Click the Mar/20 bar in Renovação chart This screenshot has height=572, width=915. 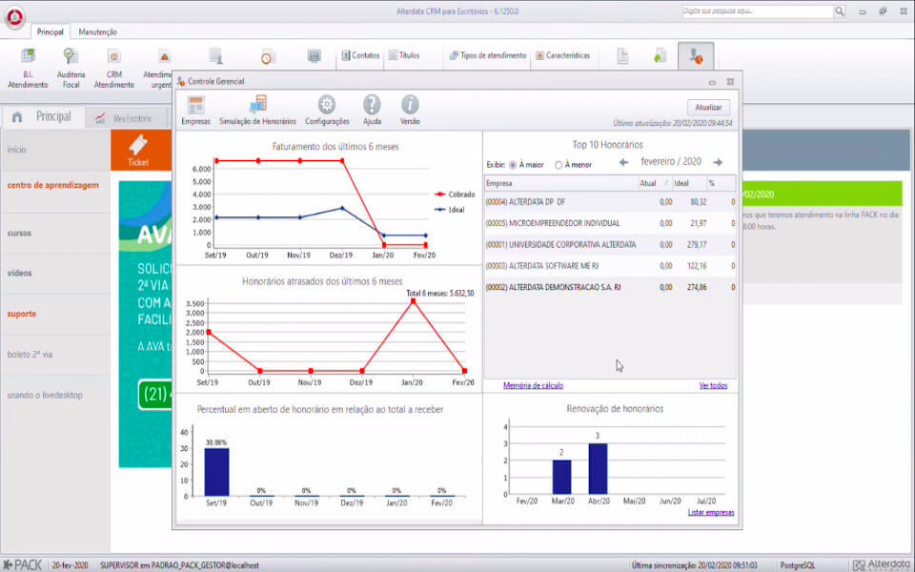click(x=562, y=478)
